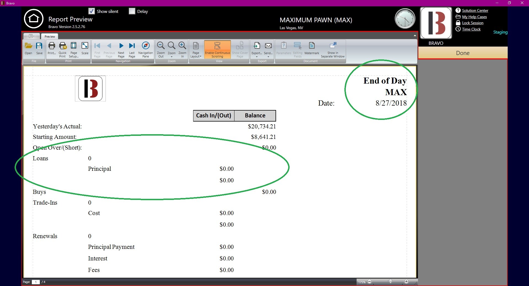Click Yesterday's Actual value $20,734.21
The height and width of the screenshot is (286, 529).
(x=262, y=127)
